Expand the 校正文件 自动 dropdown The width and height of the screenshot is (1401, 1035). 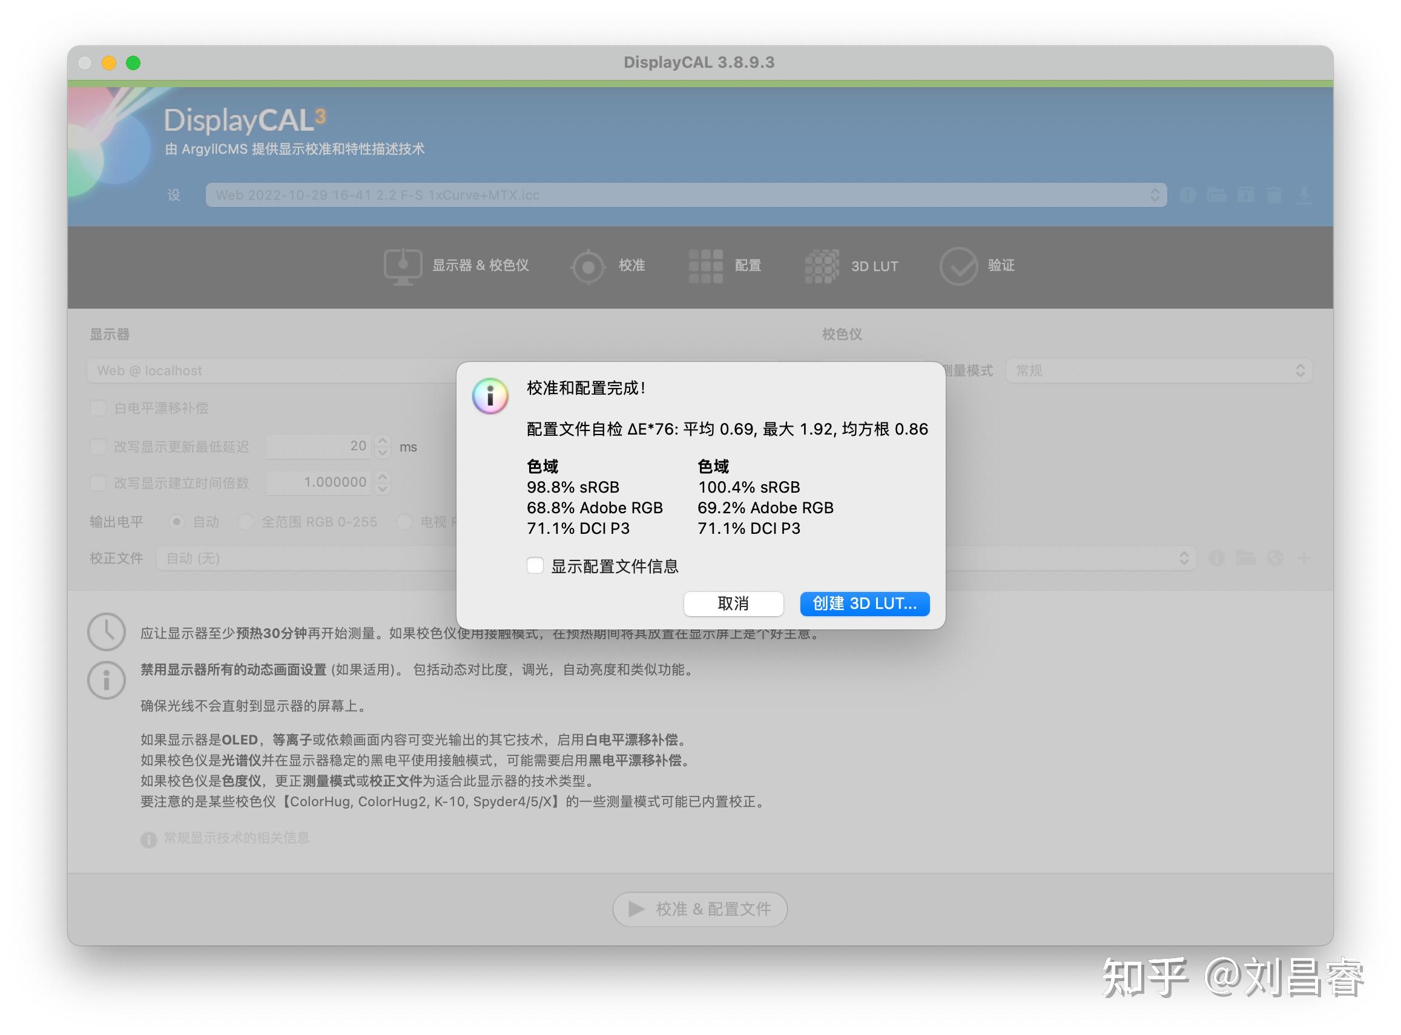pyautogui.click(x=1183, y=557)
